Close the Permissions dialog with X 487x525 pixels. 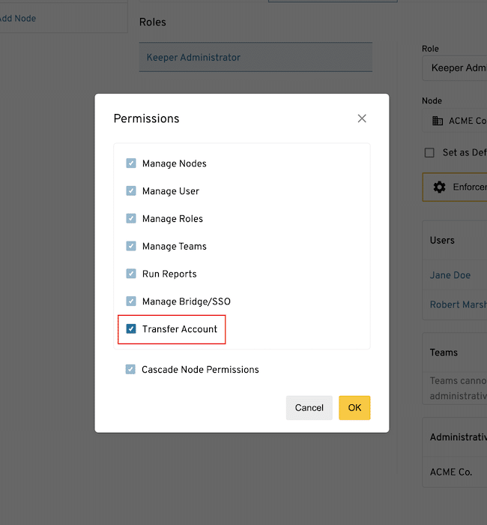[362, 118]
